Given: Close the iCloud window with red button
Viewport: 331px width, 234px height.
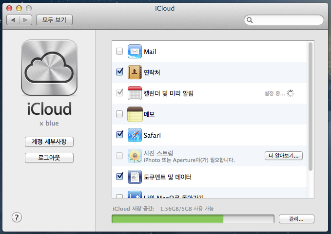Looking at the screenshot, I should coord(9,8).
